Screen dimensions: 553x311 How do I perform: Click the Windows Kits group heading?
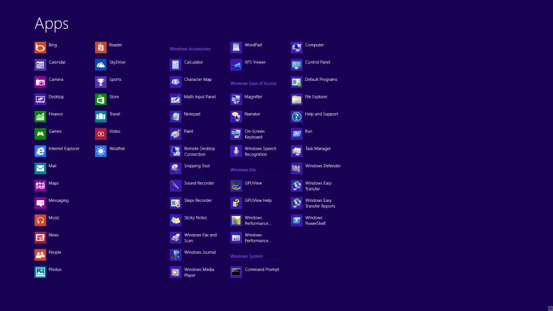(x=243, y=170)
